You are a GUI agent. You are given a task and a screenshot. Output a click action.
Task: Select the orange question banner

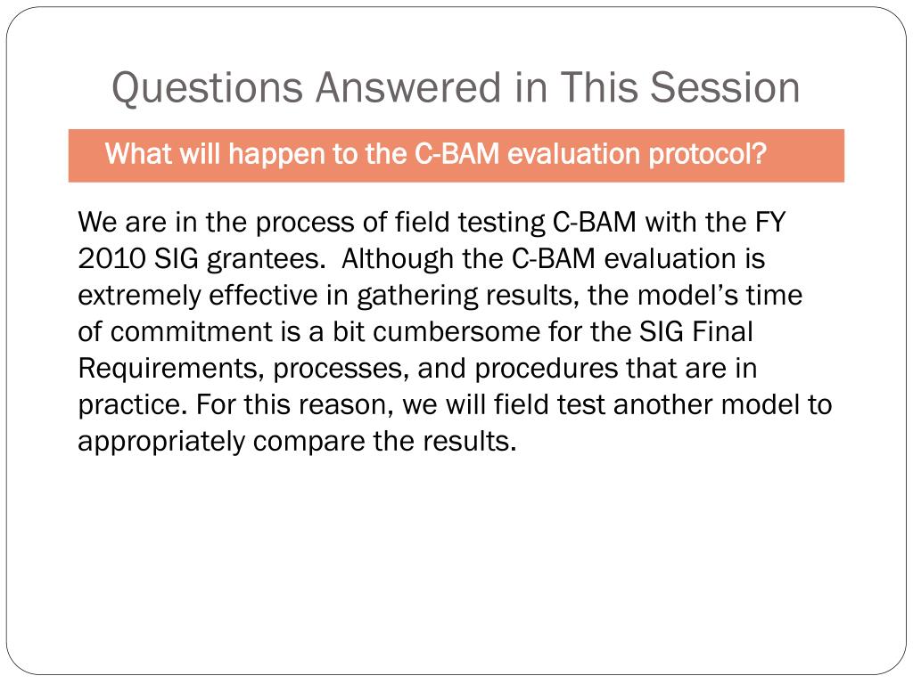pos(456,155)
